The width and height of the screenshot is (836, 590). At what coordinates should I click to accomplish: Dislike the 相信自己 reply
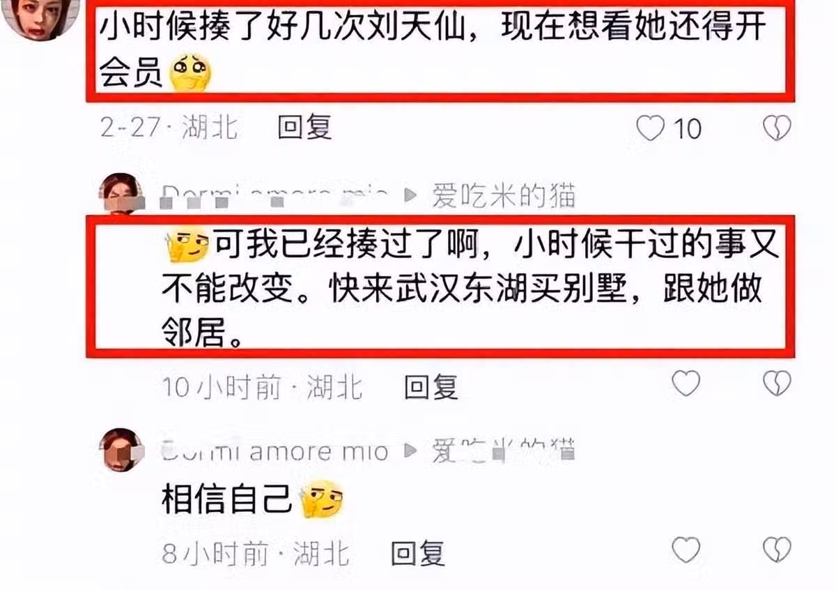coord(777,550)
